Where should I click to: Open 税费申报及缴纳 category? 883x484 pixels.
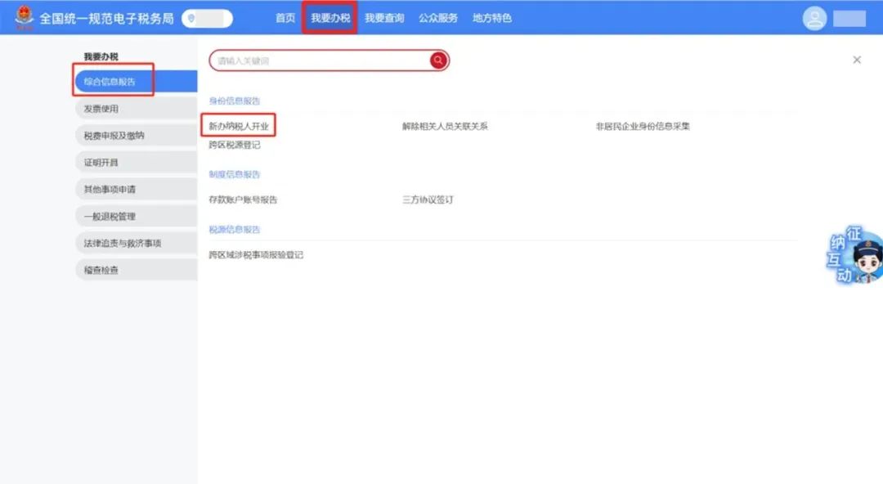[114, 136]
